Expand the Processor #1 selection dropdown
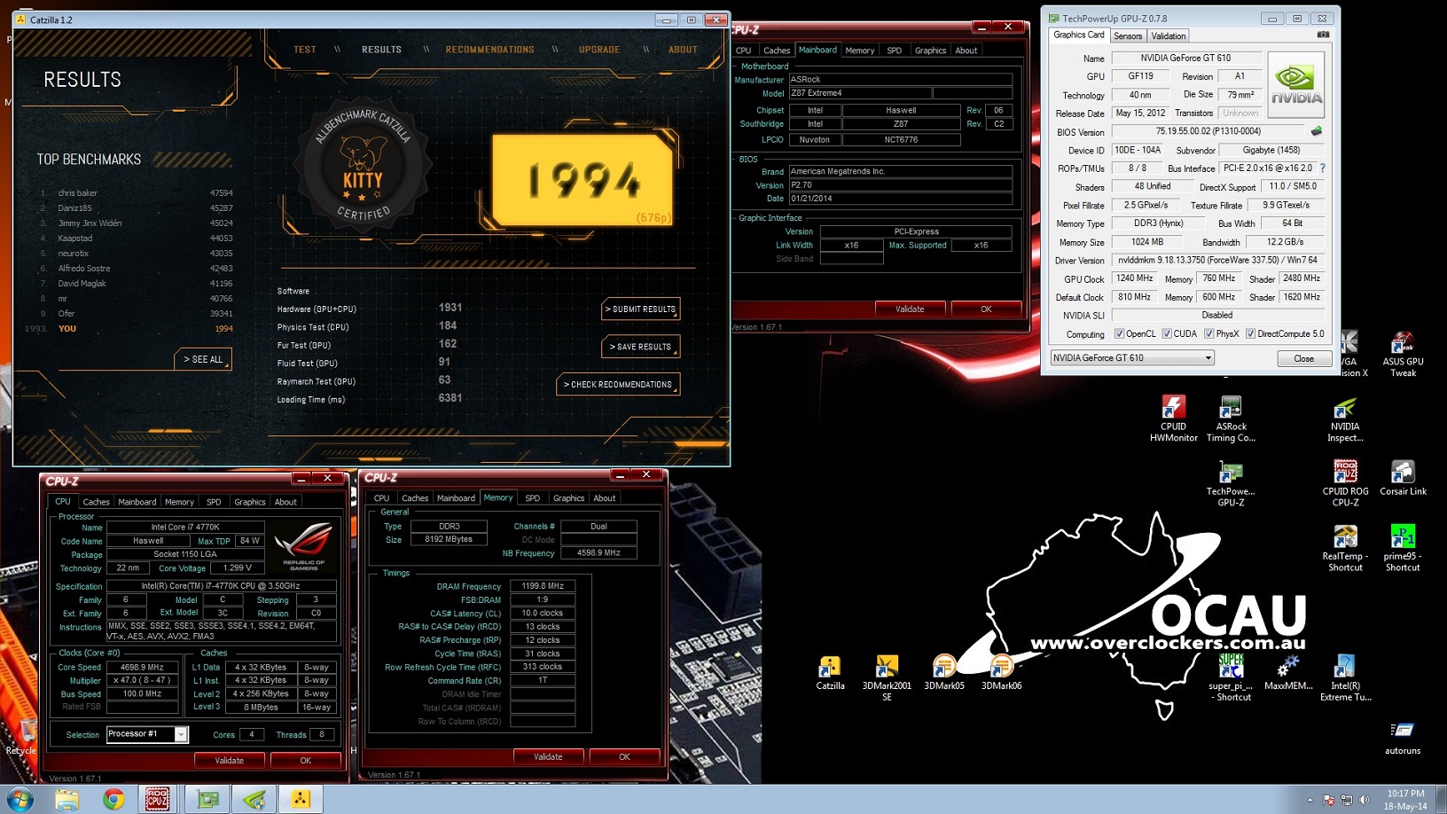1447x814 pixels. coord(181,734)
